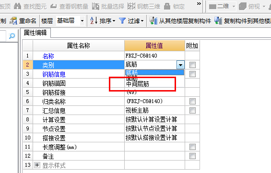
Task: Open the 过滤 filter menu
Action: [x=131, y=21]
